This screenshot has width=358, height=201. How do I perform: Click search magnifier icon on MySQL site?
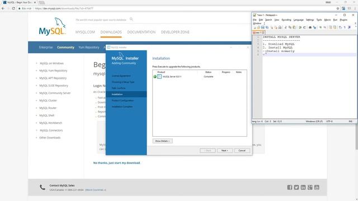click(131, 19)
